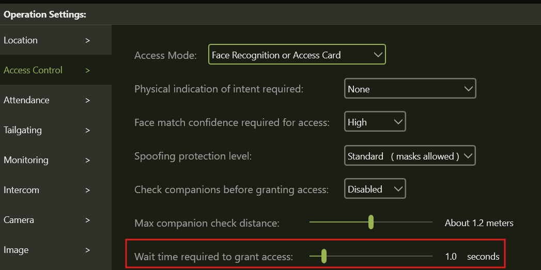Go to Tailgating settings
Screen dimensions: 541x270
click(23, 130)
